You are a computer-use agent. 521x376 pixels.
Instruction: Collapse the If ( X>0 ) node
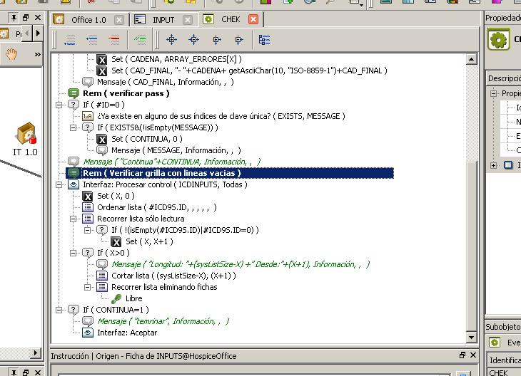click(73, 253)
